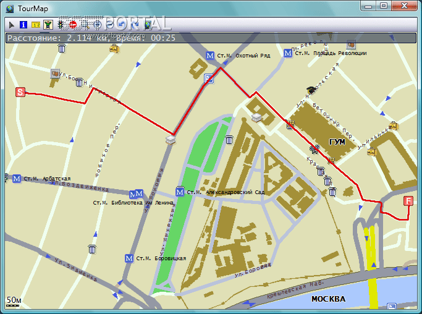
Task: Click the Расстояние 2.114 км status text
Action: click(x=57, y=38)
